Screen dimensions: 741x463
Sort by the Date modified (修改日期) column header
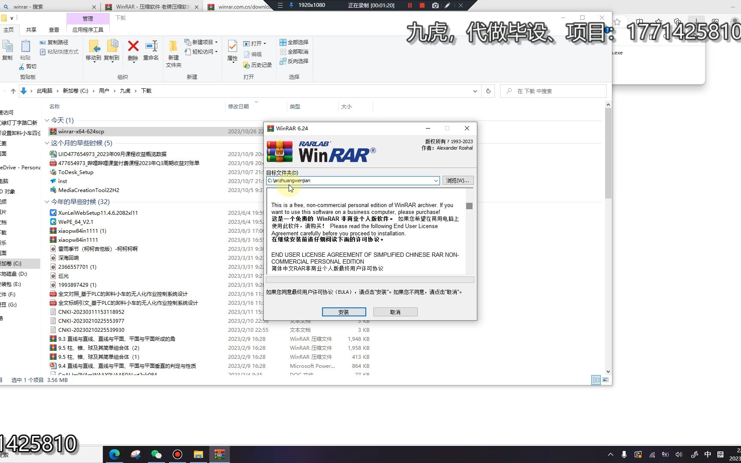pos(238,106)
